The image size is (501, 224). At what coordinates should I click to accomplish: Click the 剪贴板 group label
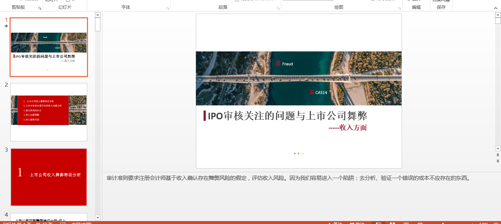[18, 7]
